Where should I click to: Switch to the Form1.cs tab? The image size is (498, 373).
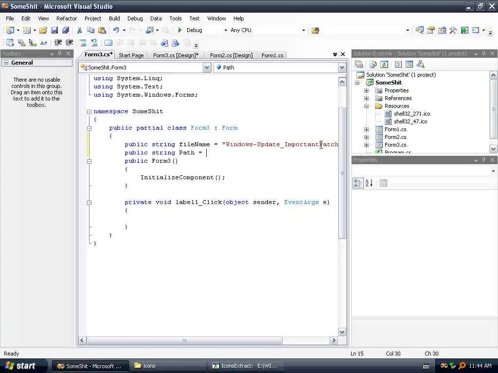point(272,55)
